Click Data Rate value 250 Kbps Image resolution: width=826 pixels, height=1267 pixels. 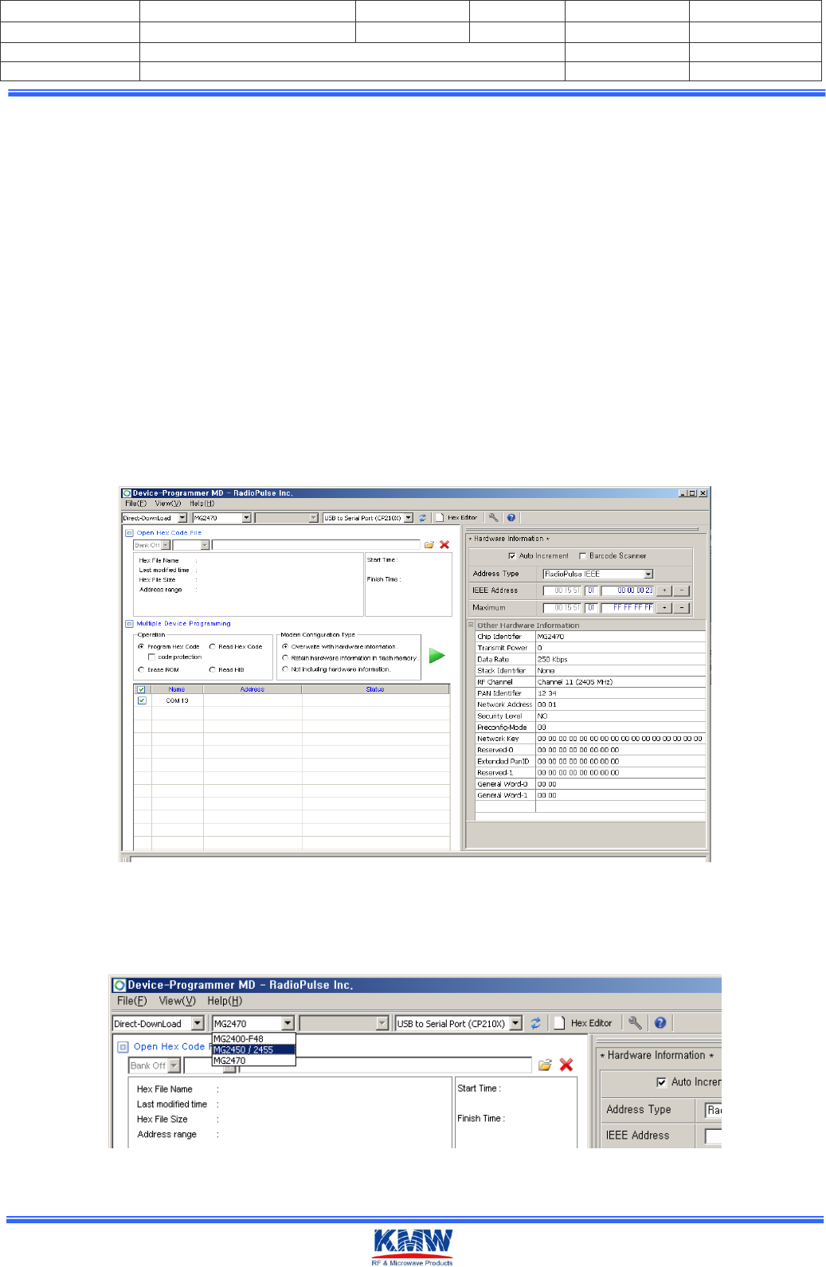620,659
